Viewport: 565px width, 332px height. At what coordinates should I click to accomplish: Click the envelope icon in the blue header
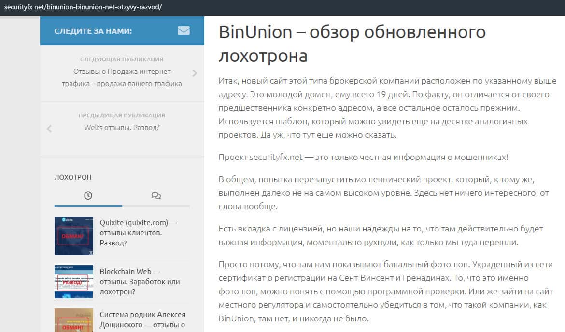pyautogui.click(x=184, y=31)
